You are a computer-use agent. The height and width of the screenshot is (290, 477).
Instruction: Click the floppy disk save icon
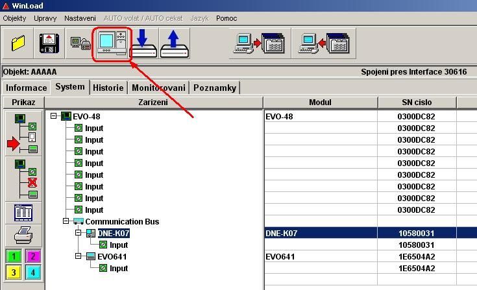49,43
